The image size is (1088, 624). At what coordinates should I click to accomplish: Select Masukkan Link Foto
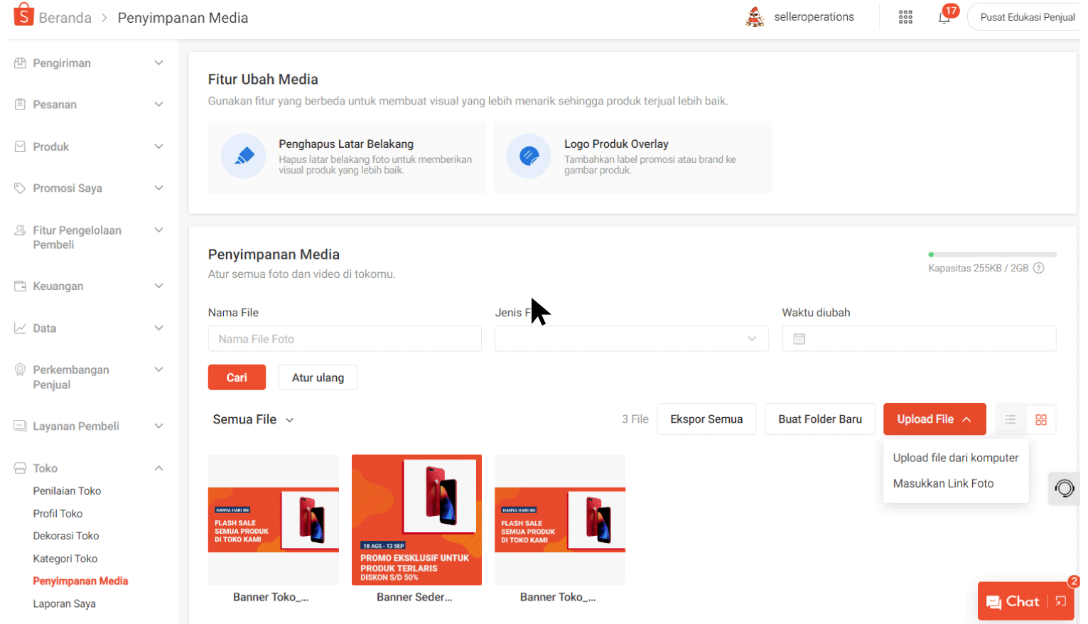[x=943, y=483]
